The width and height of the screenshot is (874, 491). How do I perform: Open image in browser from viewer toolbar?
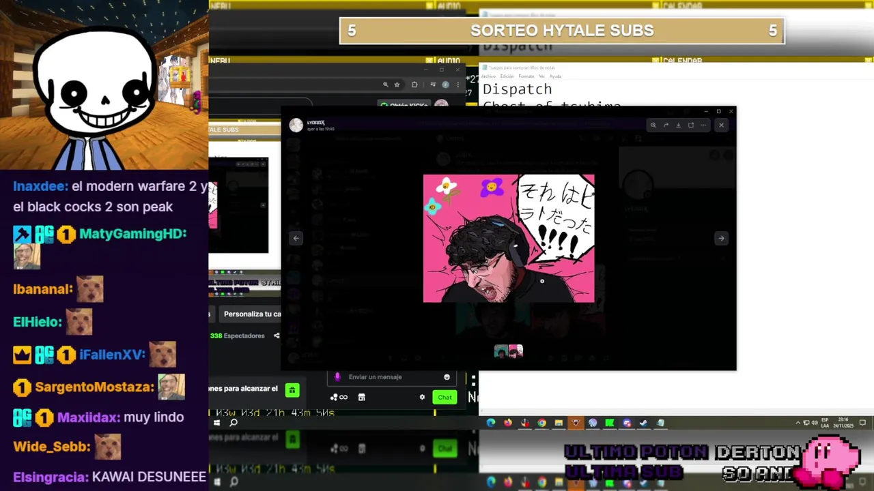tap(690, 125)
